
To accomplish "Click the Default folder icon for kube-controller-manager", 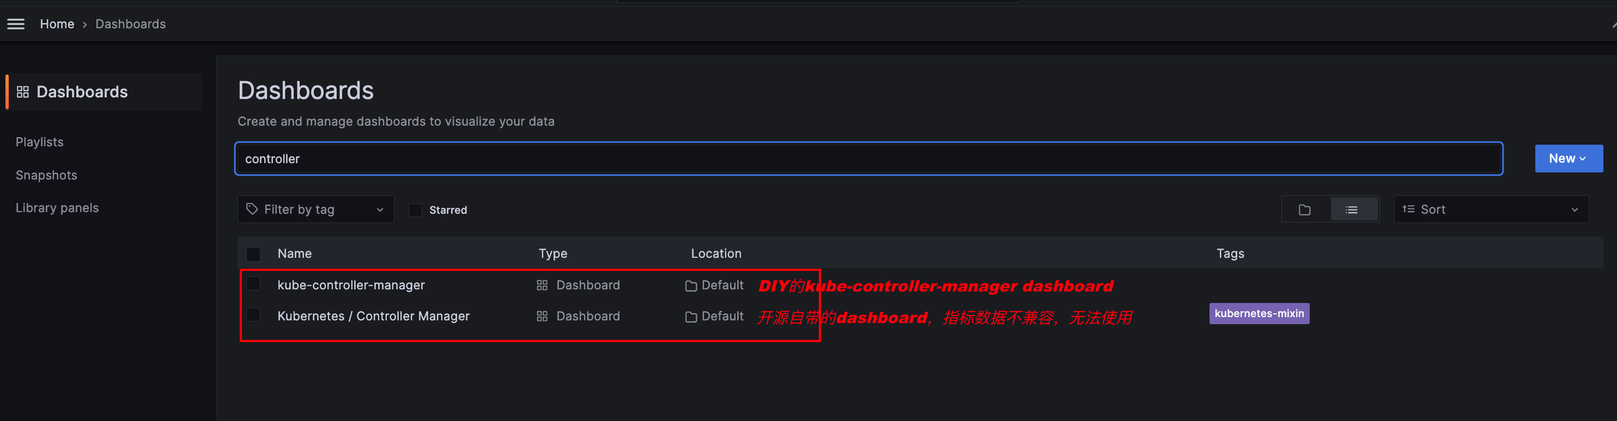I will tap(690, 286).
